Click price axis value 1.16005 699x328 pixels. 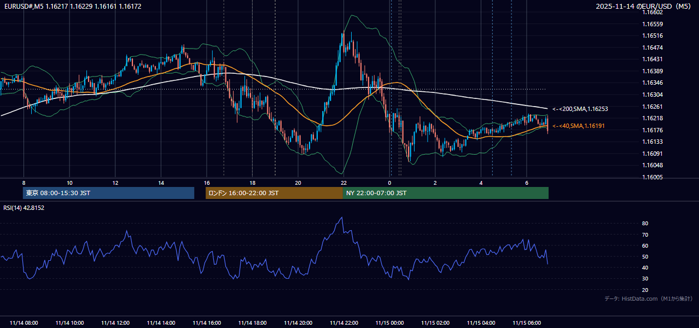(653, 177)
